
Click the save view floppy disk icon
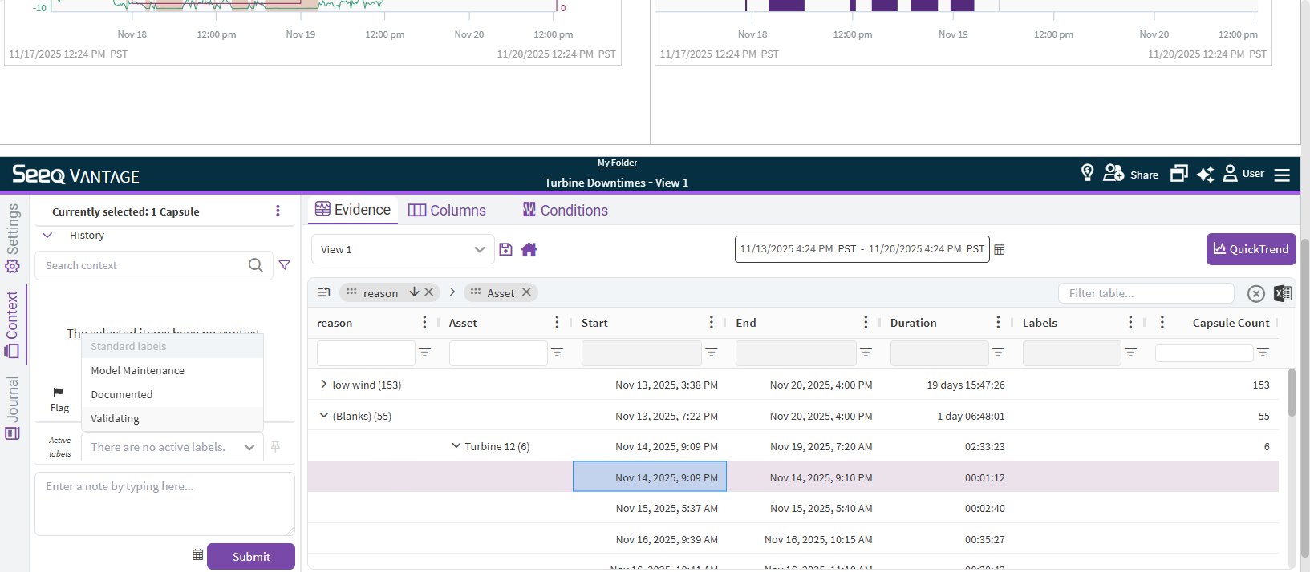[505, 249]
